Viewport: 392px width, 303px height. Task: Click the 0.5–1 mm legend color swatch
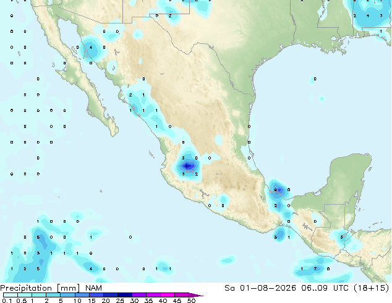click(x=25, y=295)
